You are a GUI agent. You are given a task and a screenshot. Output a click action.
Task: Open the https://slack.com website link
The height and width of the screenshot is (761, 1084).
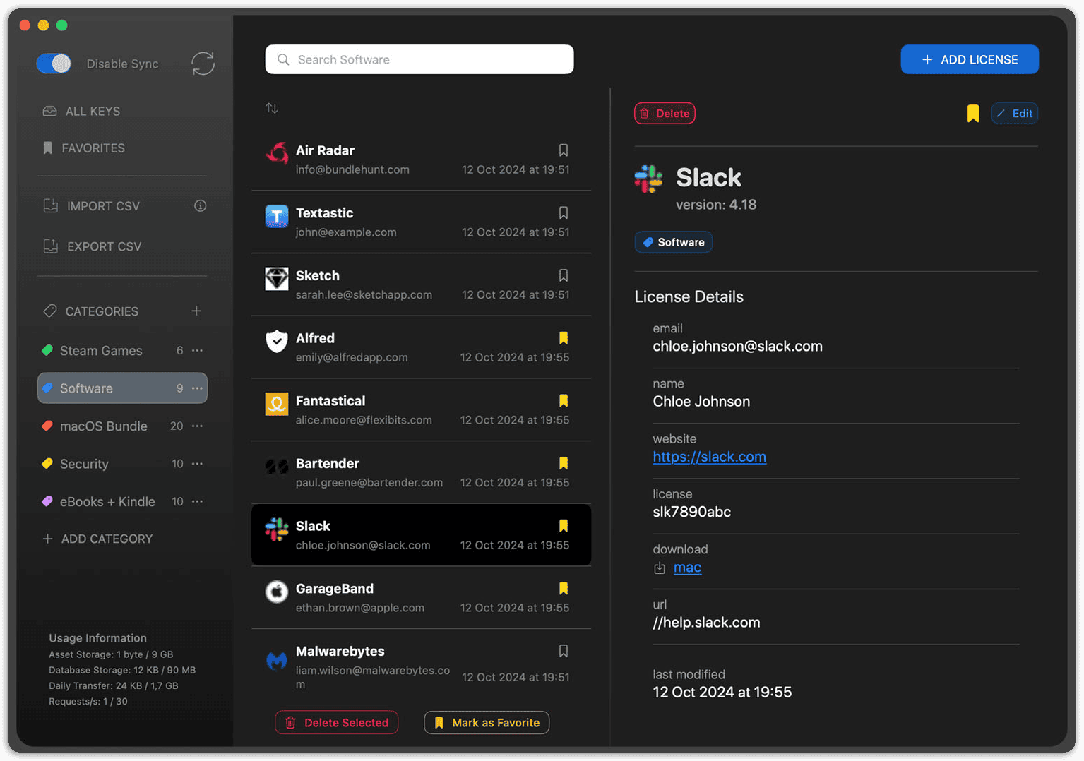(x=709, y=457)
